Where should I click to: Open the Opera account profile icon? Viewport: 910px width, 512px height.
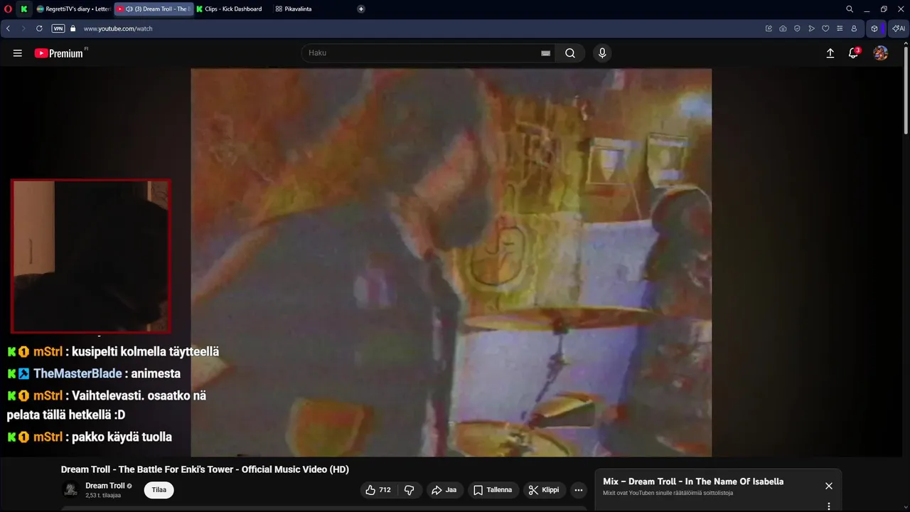click(854, 28)
